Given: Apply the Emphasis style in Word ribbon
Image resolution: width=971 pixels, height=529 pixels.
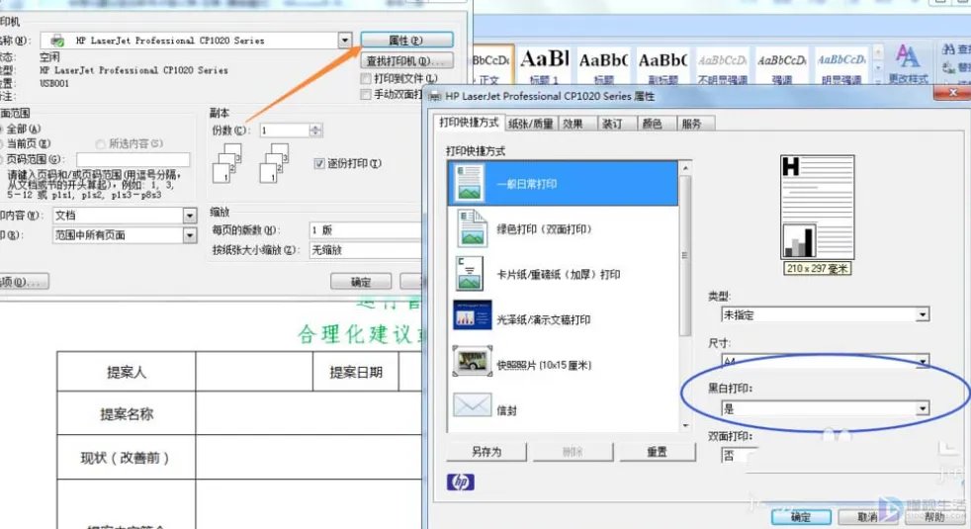Looking at the screenshot, I should click(781, 65).
